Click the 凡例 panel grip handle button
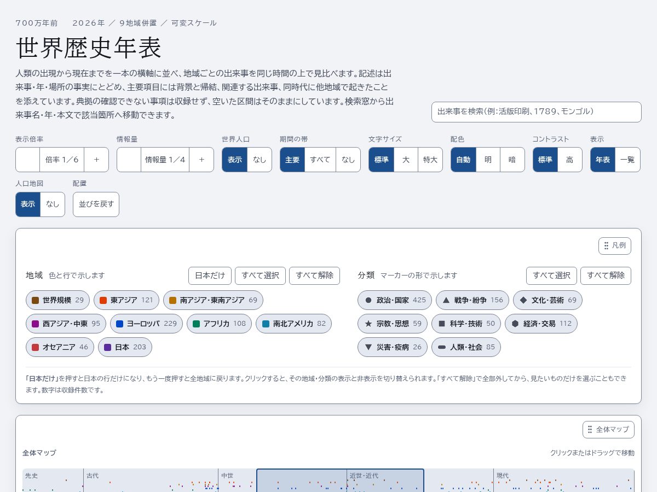This screenshot has width=657, height=492. click(615, 246)
